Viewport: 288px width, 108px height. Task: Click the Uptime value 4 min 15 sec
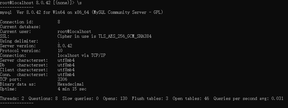(72, 89)
